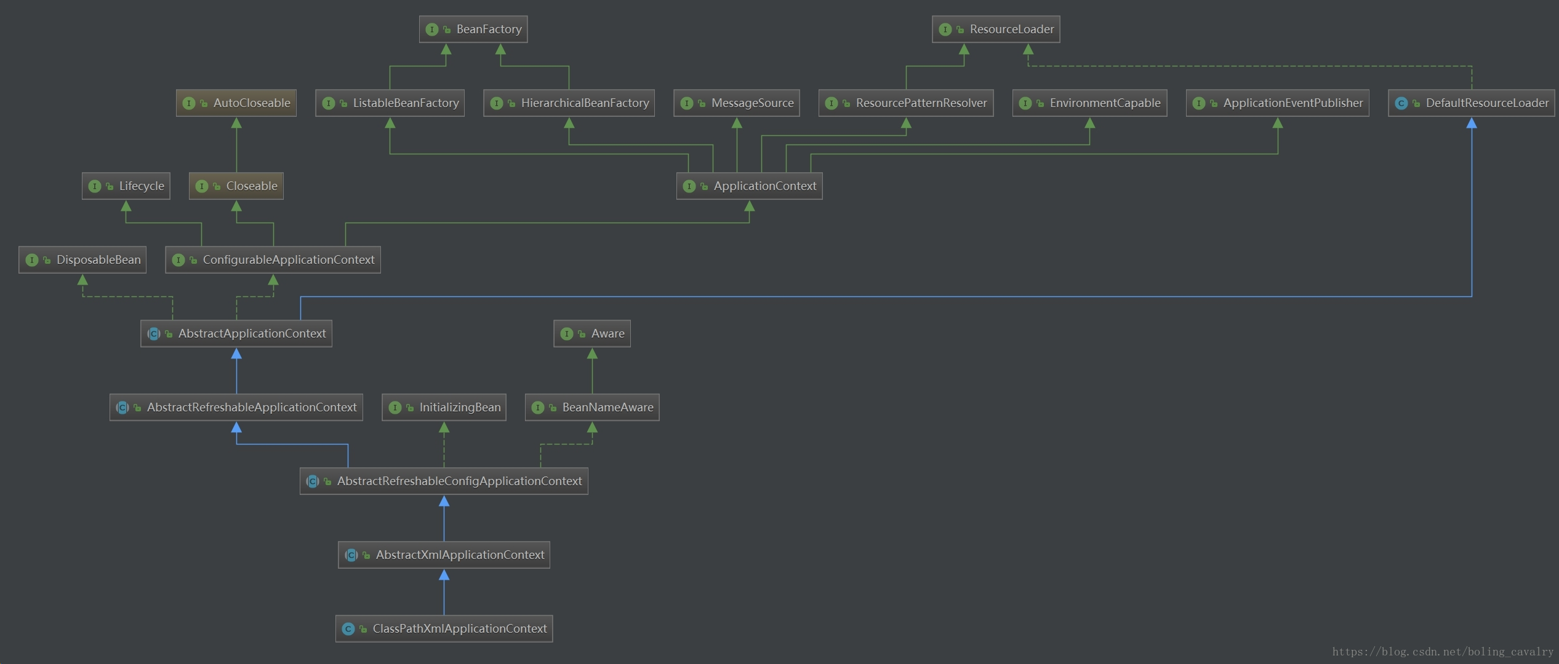This screenshot has width=1559, height=664.
Task: Click the interface icon on BeanFactory node
Action: click(x=431, y=30)
